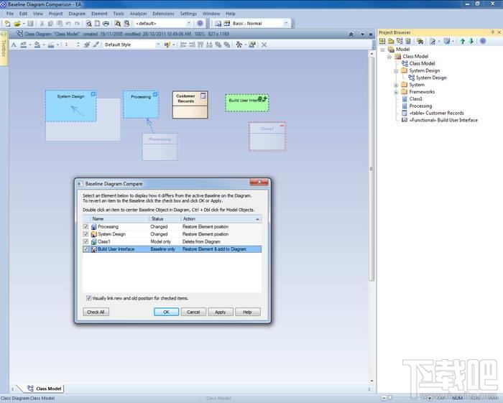
Task: Click the align left icon in diagram toolbar
Action: pos(183,45)
